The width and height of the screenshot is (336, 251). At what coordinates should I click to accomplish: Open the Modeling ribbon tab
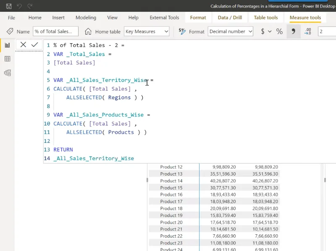86,18
